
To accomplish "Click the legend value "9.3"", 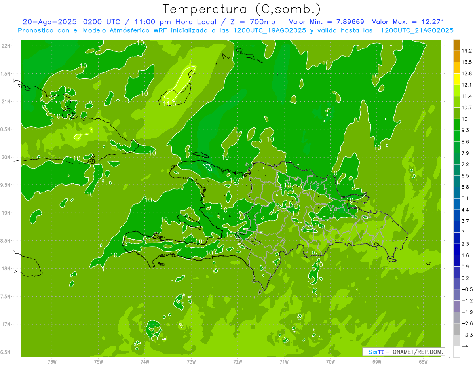I will [x=465, y=130].
